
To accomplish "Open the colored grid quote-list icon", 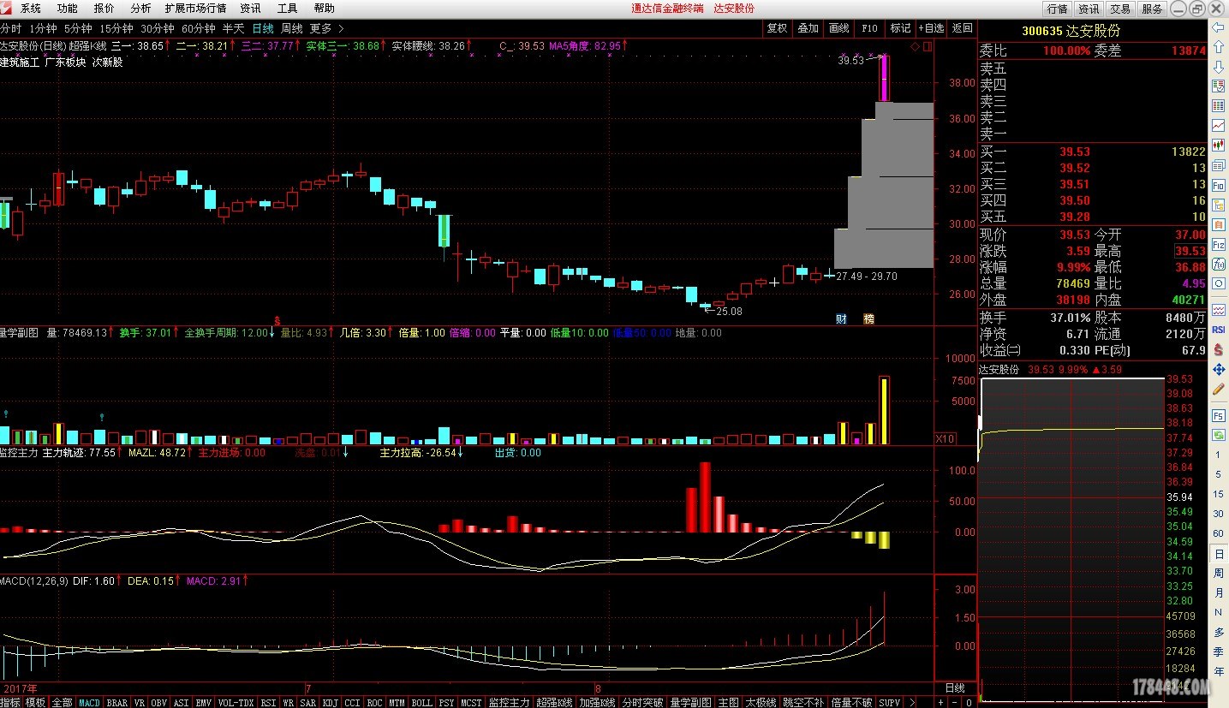I will [x=1218, y=106].
